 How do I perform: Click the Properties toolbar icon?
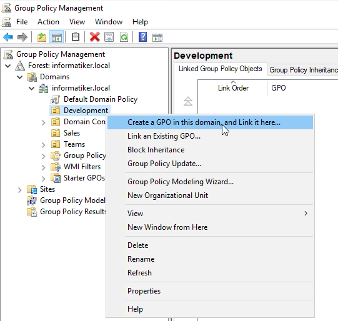pyautogui.click(x=109, y=37)
